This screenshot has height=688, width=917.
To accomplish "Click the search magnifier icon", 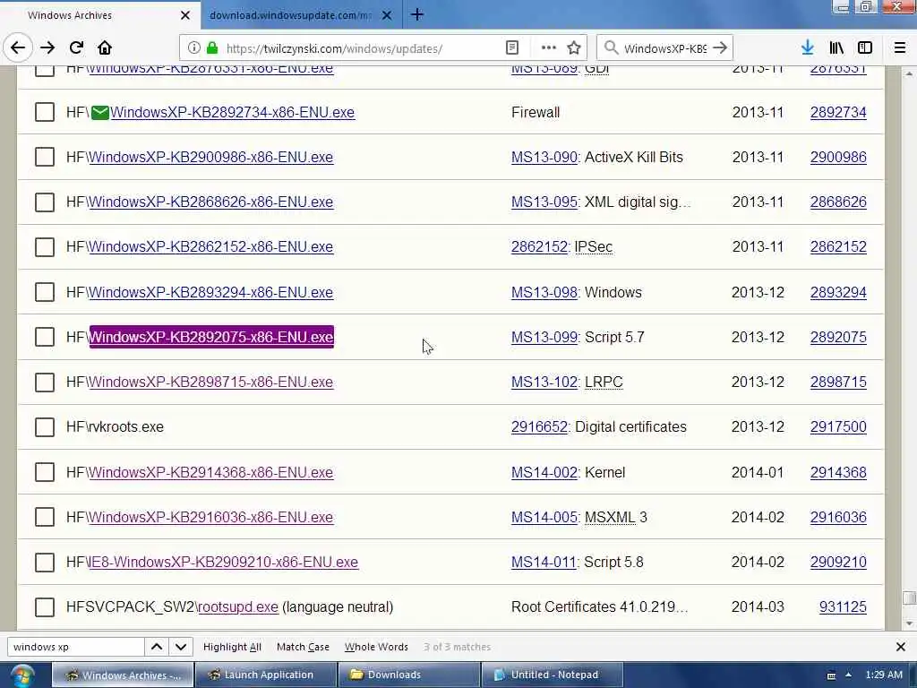I will [x=611, y=48].
